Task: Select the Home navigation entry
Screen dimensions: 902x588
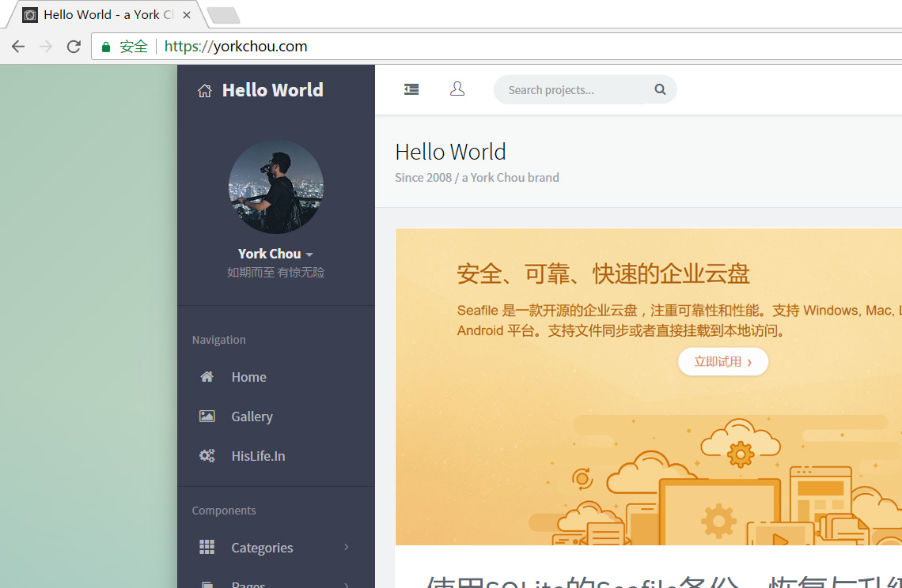Action: [x=248, y=377]
